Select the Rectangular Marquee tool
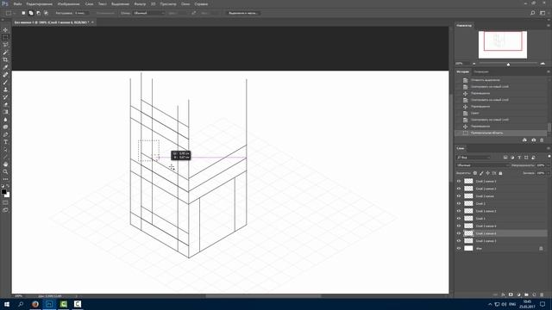552x310 pixels. click(x=5, y=37)
